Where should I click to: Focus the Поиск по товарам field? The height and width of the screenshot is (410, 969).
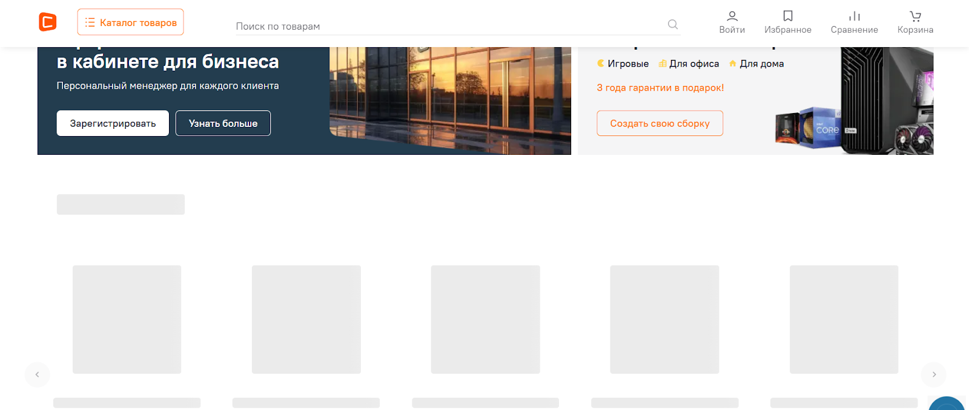click(451, 26)
